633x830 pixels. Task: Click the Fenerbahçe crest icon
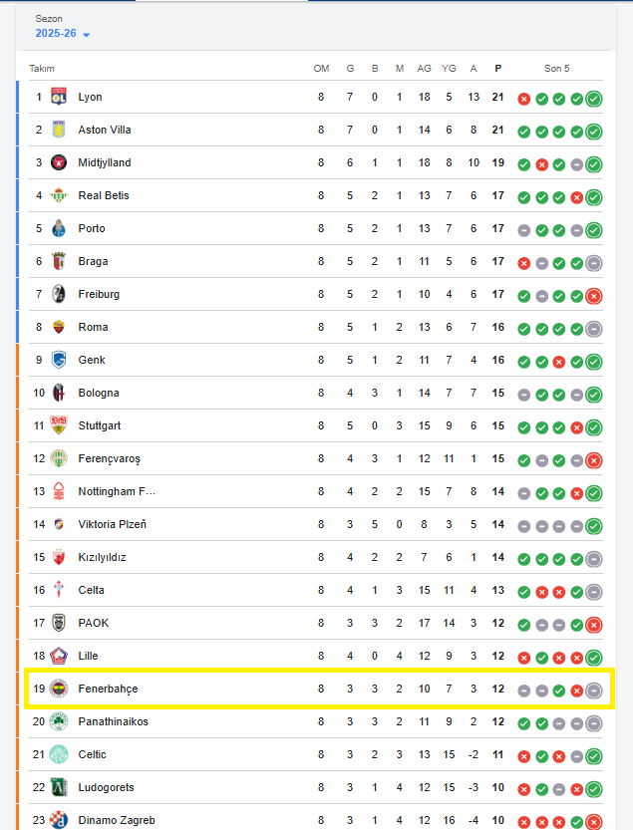(x=59, y=689)
